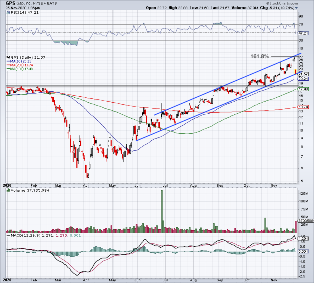Image resolution: width=314 pixels, height=283 pixels.
Task: Click the candlestick icon beside GPS (Daily)
Action: [8, 57]
